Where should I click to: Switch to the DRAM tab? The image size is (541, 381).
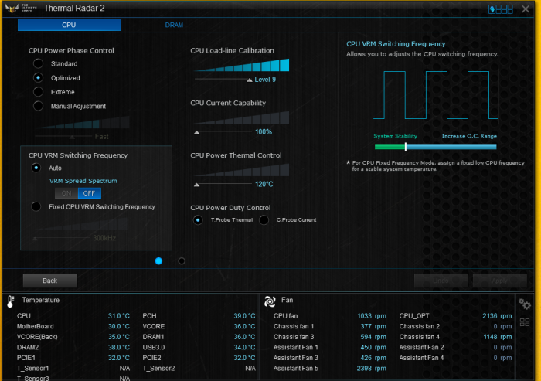pyautogui.click(x=174, y=25)
